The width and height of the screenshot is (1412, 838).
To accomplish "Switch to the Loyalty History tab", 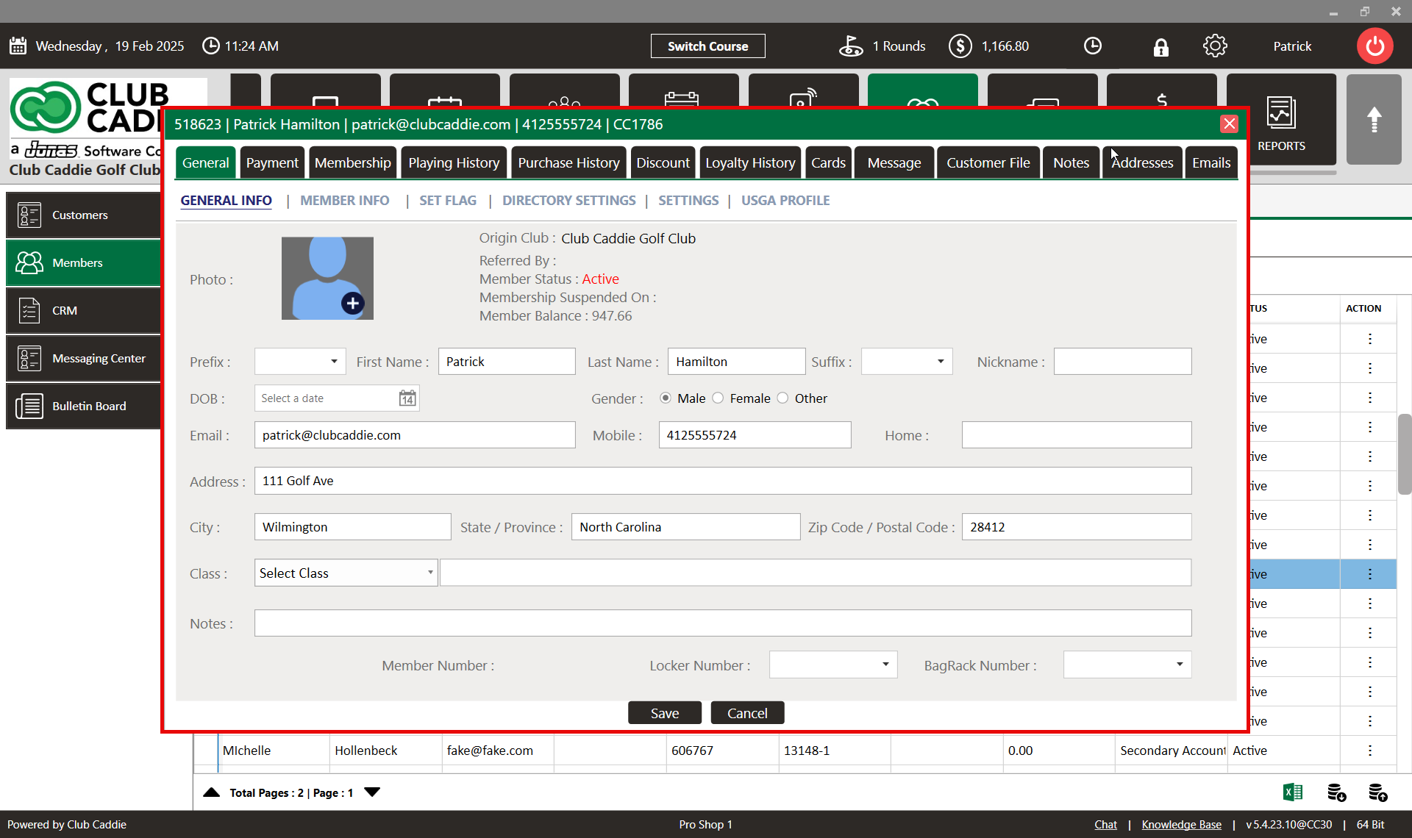I will tap(750, 162).
